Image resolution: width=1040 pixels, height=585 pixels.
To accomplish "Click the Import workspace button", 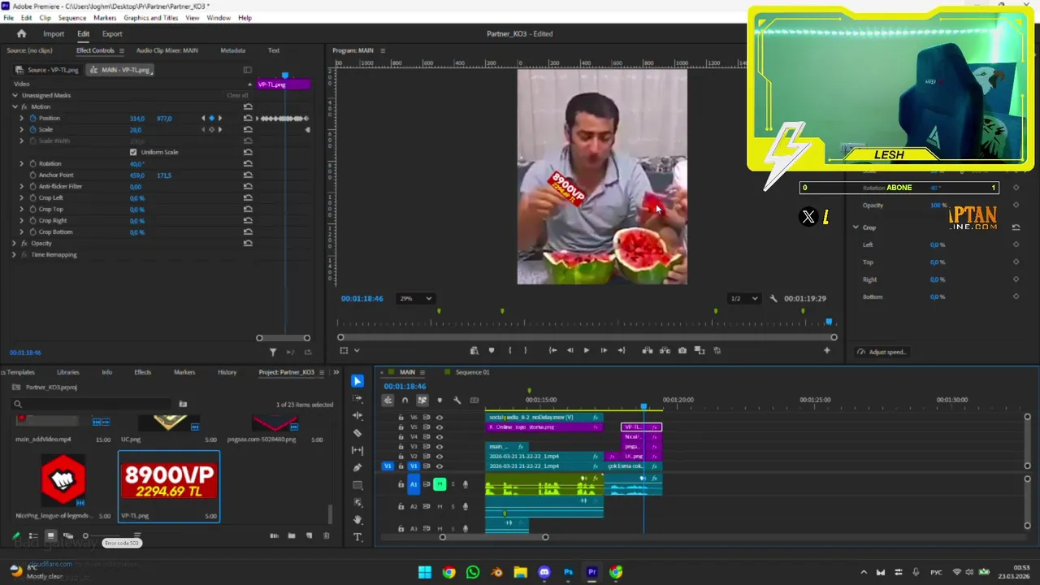I will tap(54, 33).
